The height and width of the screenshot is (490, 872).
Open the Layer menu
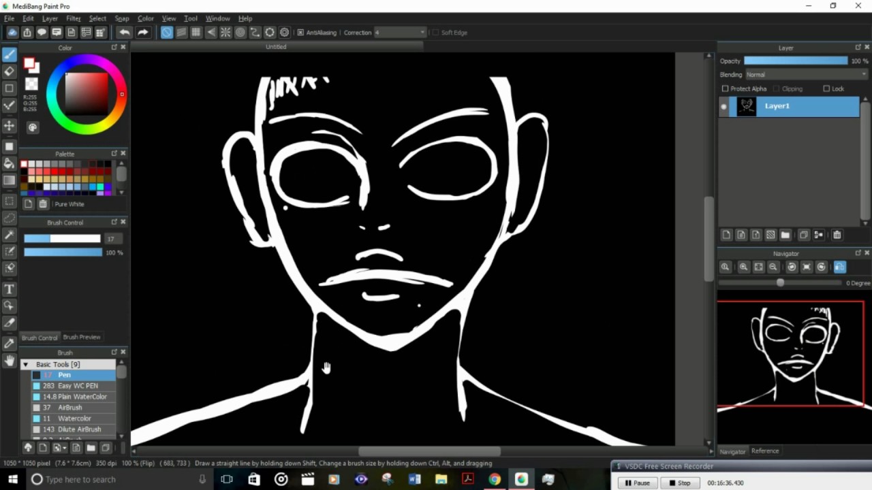[50, 18]
